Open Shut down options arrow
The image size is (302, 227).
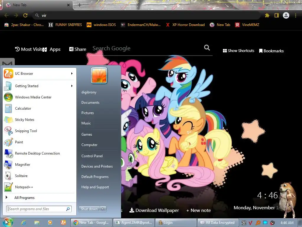103,209
